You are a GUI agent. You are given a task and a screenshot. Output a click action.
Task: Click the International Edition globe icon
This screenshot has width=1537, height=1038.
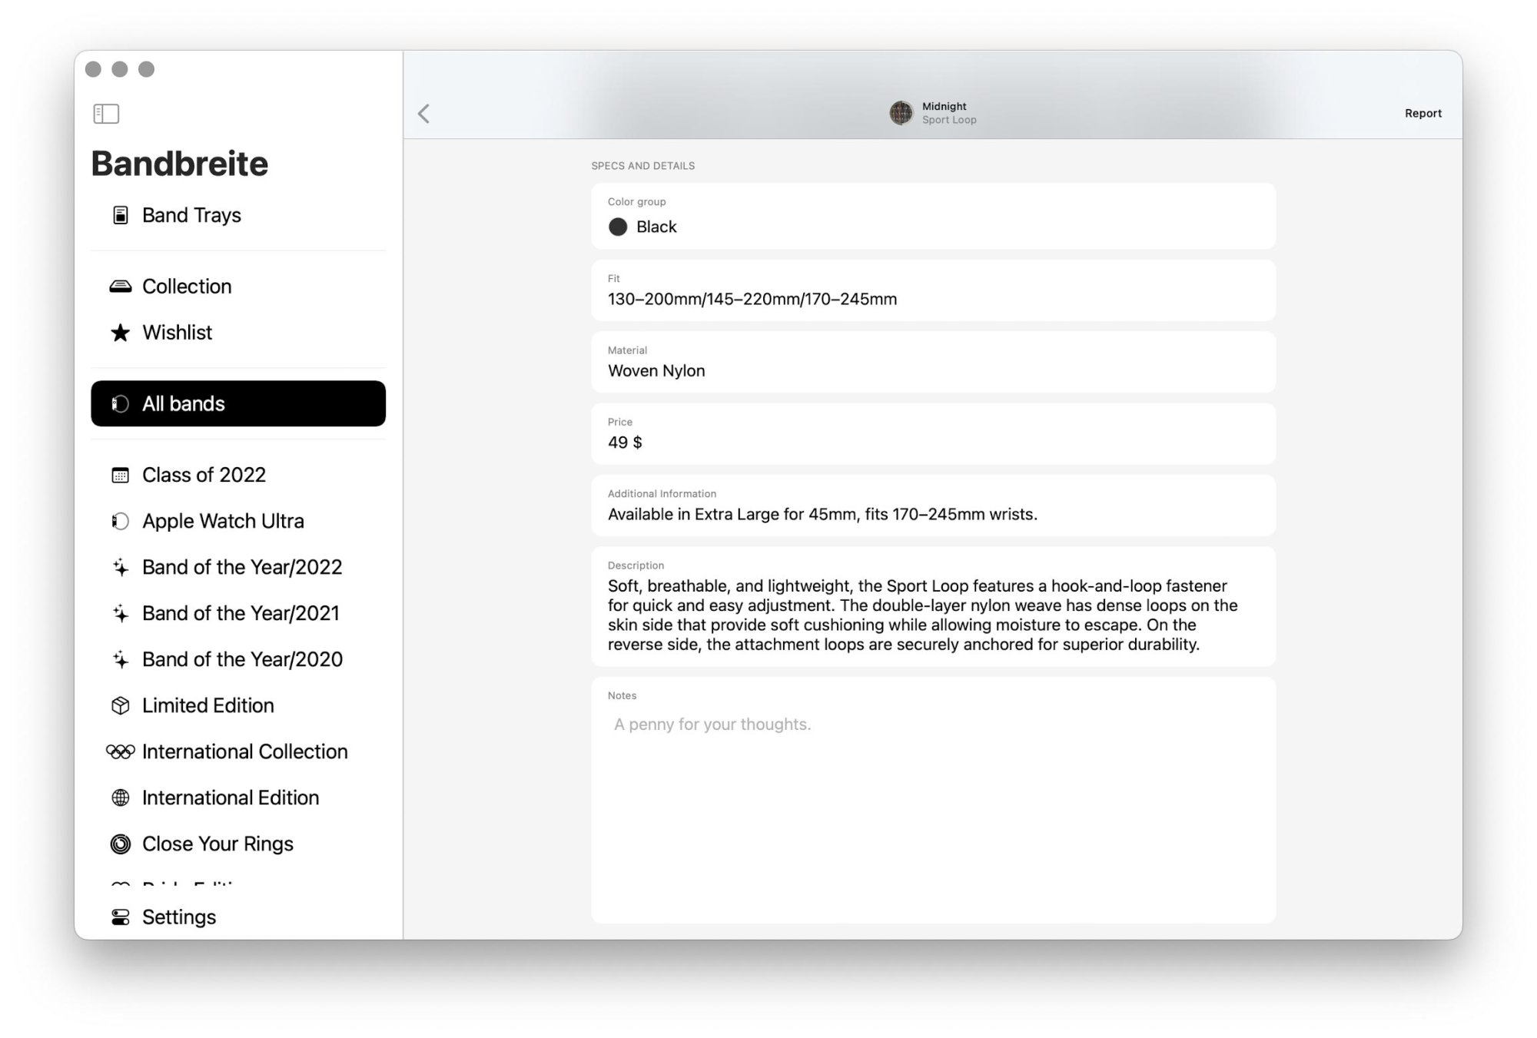(x=121, y=798)
